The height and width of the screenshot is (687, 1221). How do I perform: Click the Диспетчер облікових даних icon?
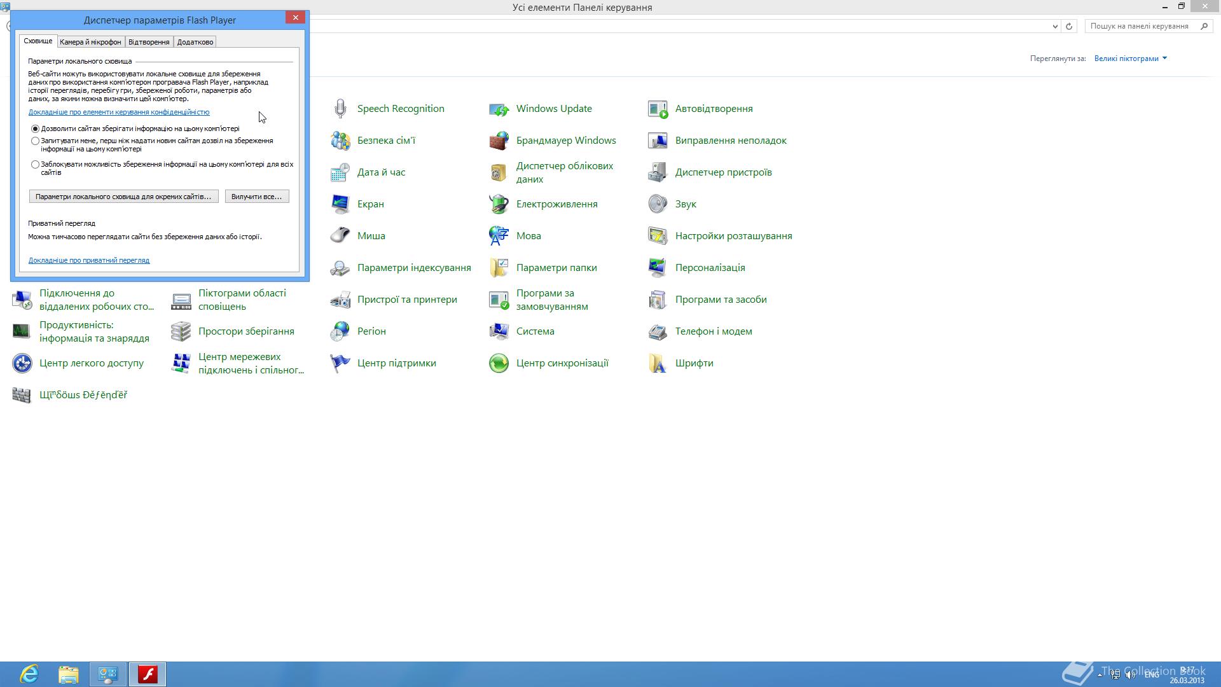(x=499, y=172)
